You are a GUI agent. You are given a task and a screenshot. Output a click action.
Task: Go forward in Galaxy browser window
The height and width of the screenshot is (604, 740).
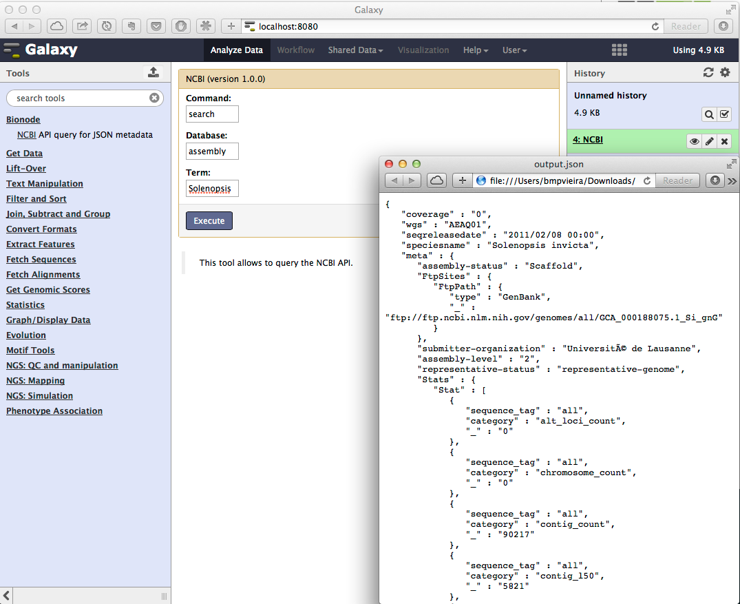[32, 26]
